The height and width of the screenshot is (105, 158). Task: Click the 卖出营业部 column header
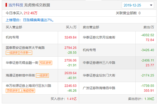point(91,27)
